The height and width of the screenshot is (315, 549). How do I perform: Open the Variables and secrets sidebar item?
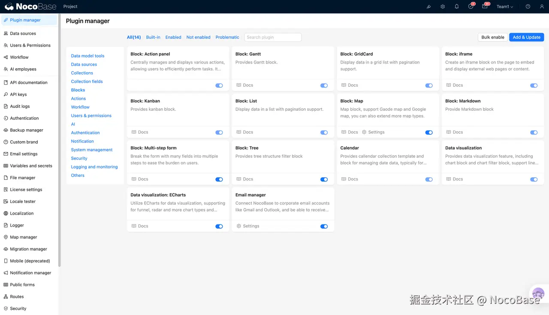(29, 166)
